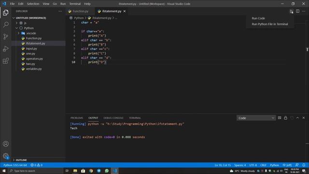
Task: Open the Code output channel dropdown
Action: click(x=256, y=118)
